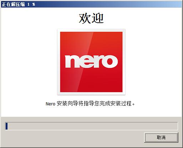The height and width of the screenshot is (148, 183).
Task: Click the 取消 cancel button
Action: [x=161, y=137]
